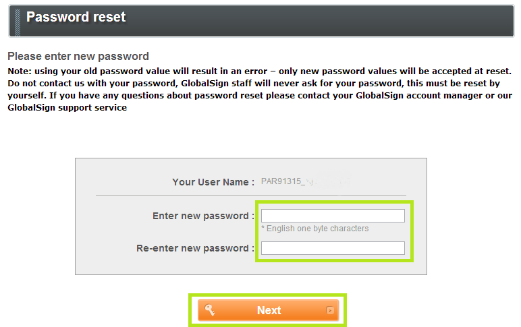Image resolution: width=521 pixels, height=327 pixels.
Task: Click the bold 'Note:' word in the notice
Action: pos(20,71)
